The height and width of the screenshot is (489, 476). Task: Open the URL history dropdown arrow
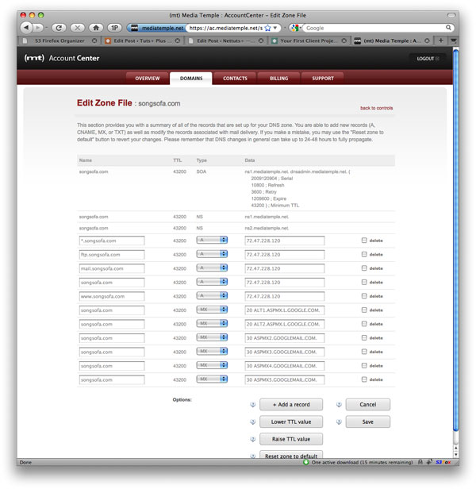click(275, 28)
